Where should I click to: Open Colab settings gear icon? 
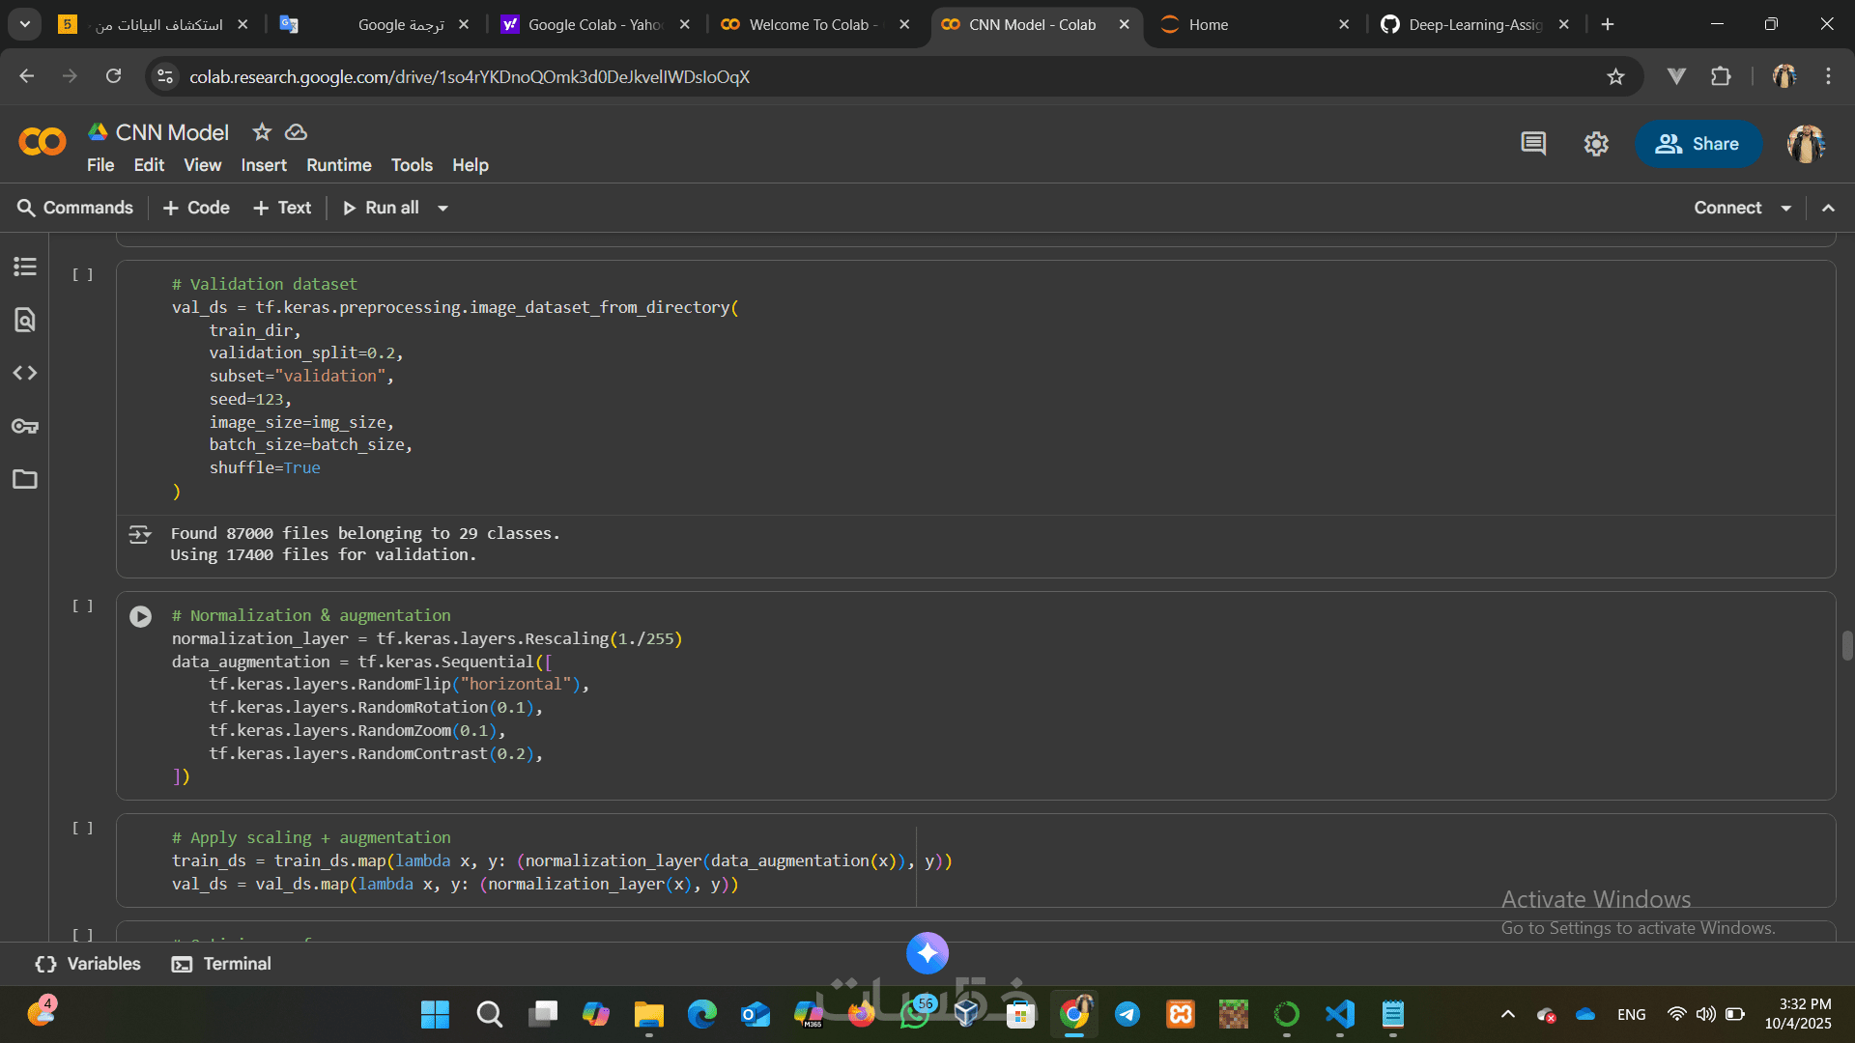click(1596, 144)
